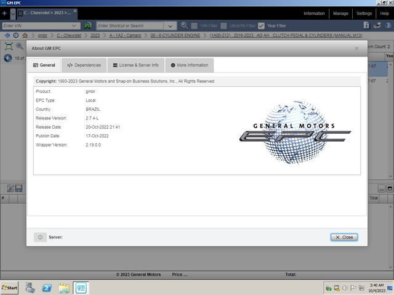Click the Price ... text in footer
Image resolution: width=394 pixels, height=295 pixels.
(180, 275)
